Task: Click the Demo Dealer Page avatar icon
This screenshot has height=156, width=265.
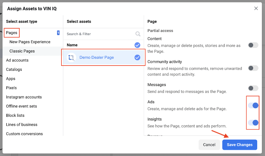Action: (x=71, y=57)
